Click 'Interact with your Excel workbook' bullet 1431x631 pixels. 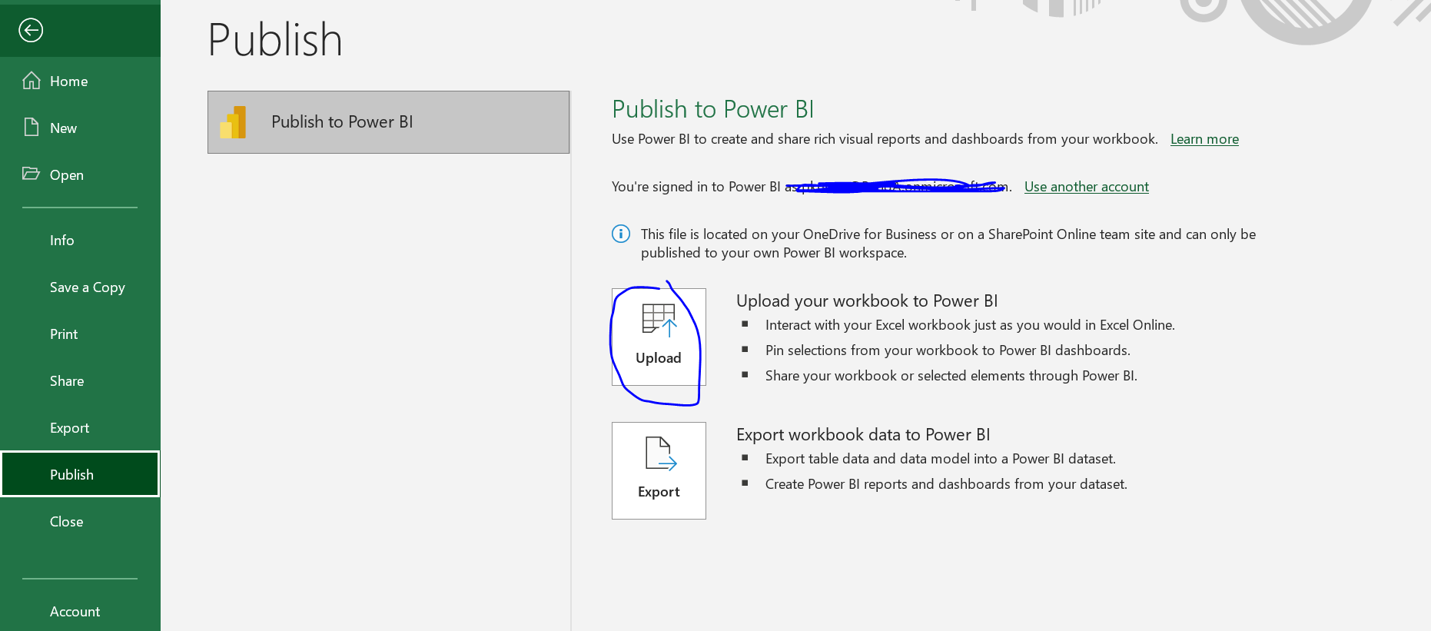[970, 325]
